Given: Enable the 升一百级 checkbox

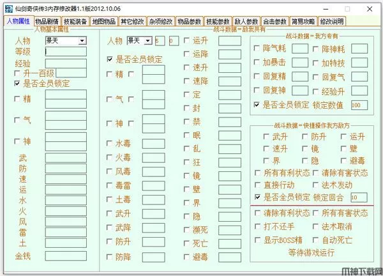Looking at the screenshot, I should [x=17, y=73].
